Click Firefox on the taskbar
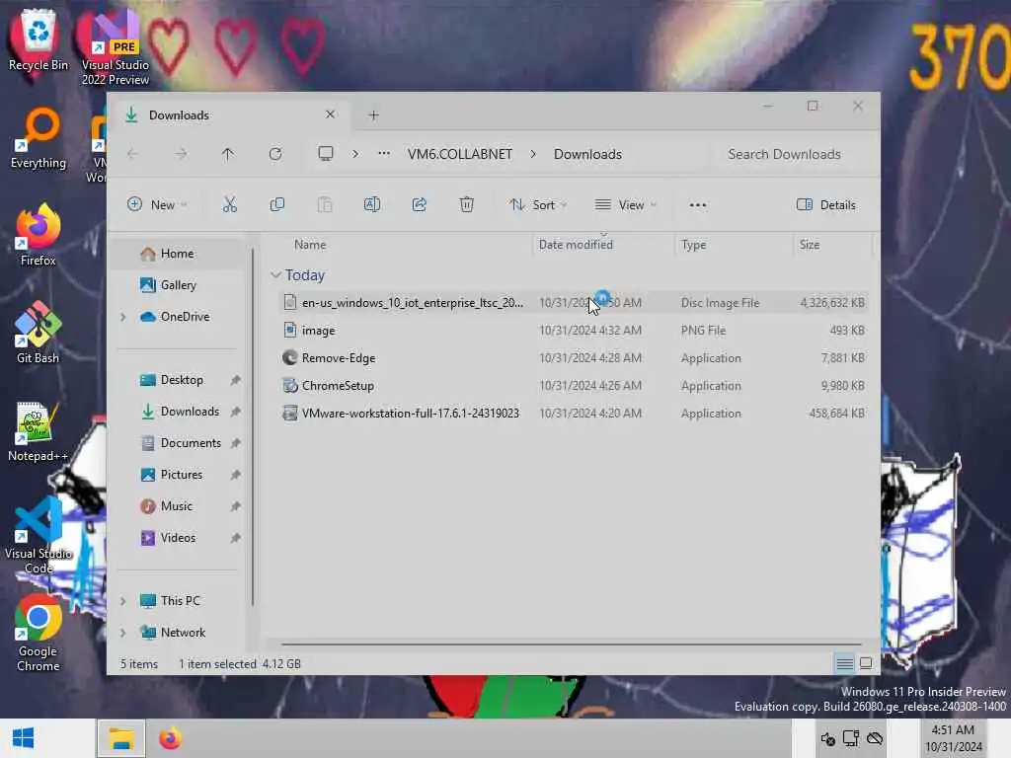The width and height of the screenshot is (1011, 758). click(x=170, y=738)
